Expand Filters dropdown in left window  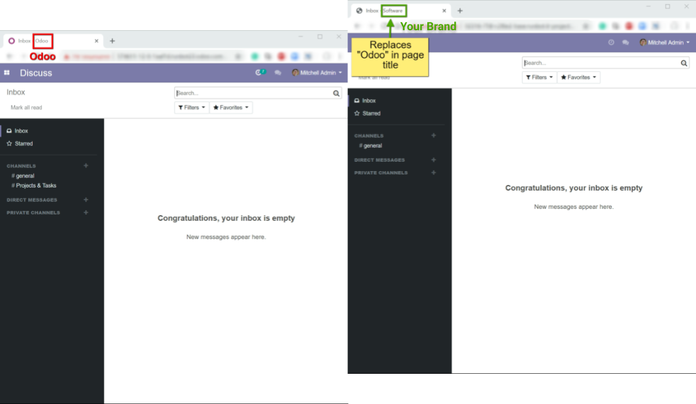[x=192, y=108]
